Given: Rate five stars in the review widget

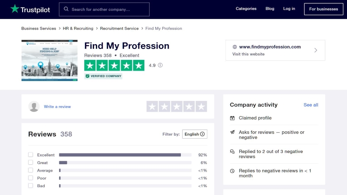Looking at the screenshot, I should 201,107.
